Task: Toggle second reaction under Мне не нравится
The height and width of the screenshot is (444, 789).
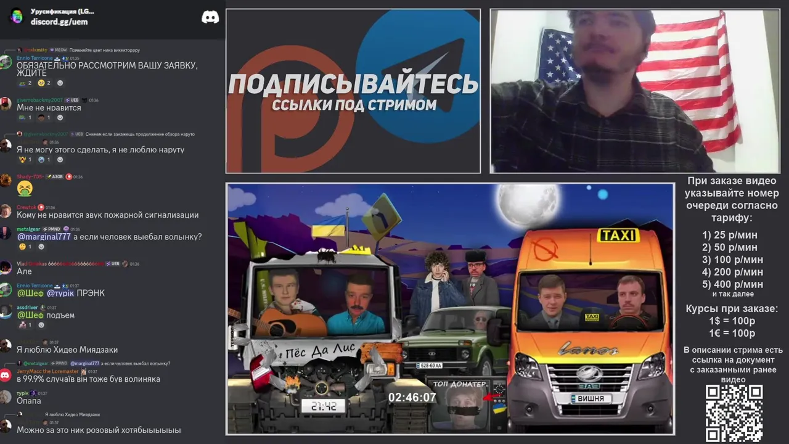Action: [44, 118]
